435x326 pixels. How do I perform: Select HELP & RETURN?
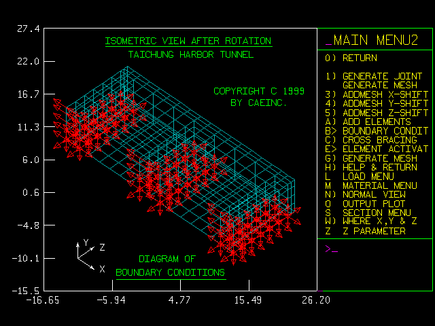[x=371, y=167]
